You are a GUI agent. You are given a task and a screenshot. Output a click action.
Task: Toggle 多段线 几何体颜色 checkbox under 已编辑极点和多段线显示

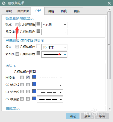[17, 54]
